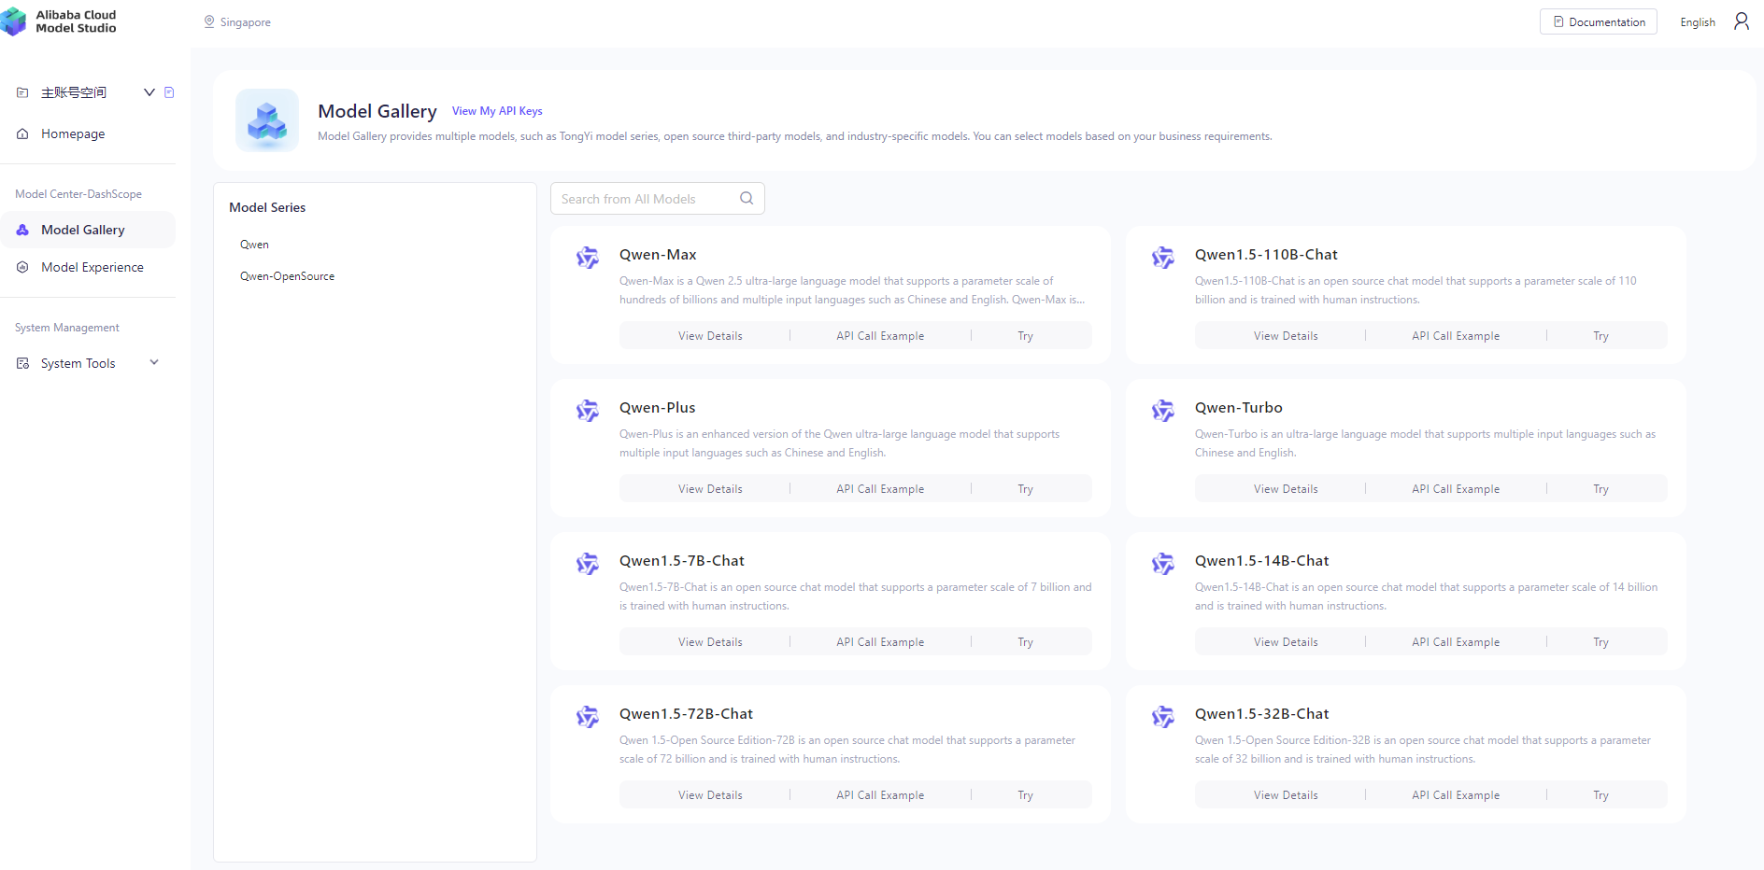Viewport: 1764px width, 870px height.
Task: Click the small document icon next to workspace chevron
Action: click(x=169, y=92)
